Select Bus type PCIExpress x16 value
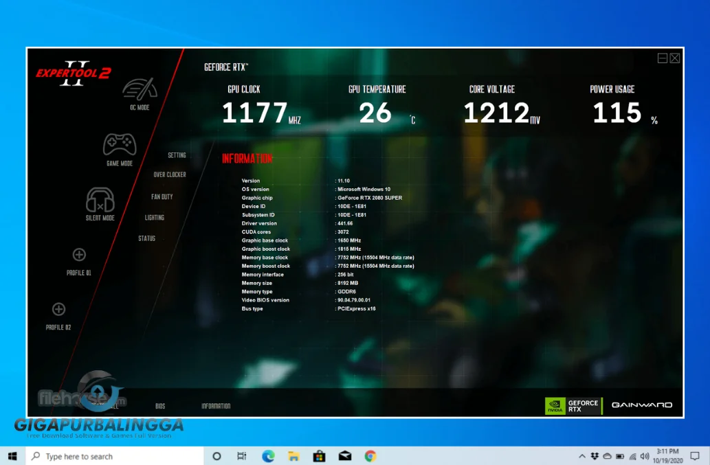The height and width of the screenshot is (465, 710). 356,308
